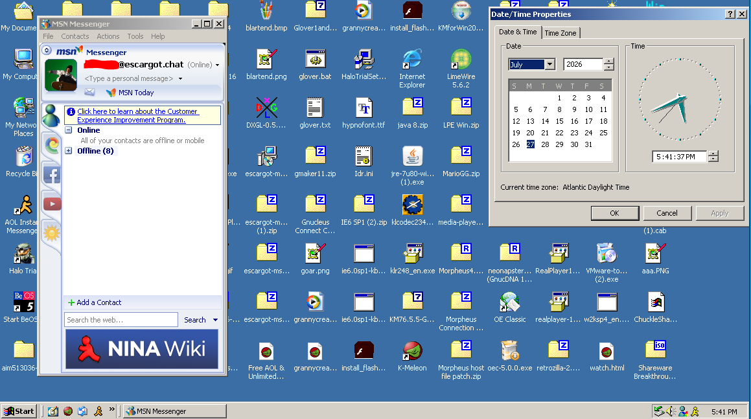Show hidden Quick Launch icons chevron
The height and width of the screenshot is (419, 751).
(x=111, y=409)
